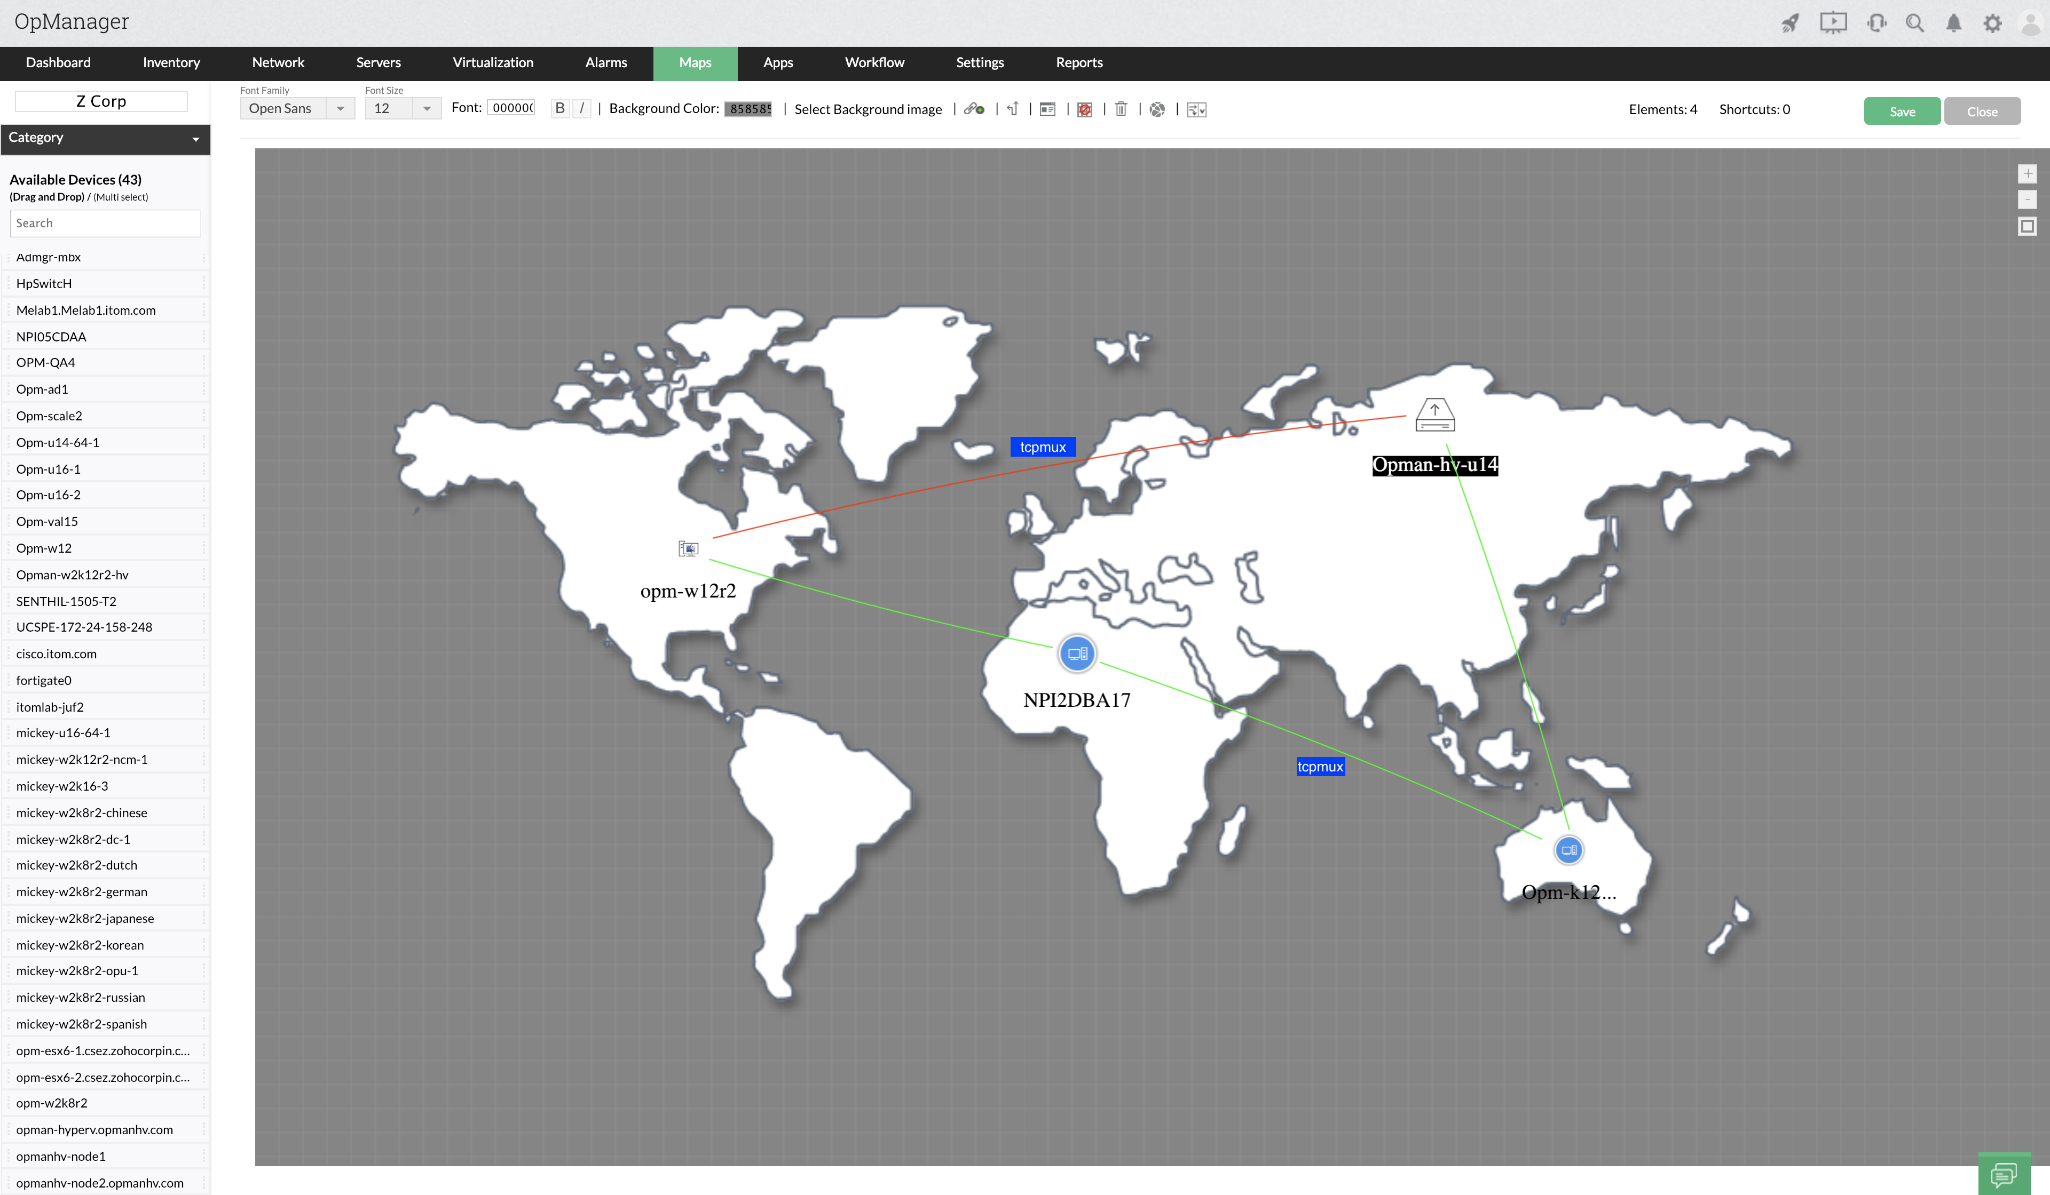Click Select Background image link

pos(867,109)
